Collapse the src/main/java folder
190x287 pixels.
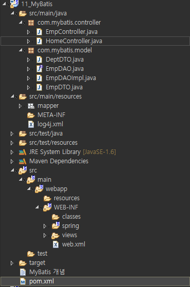point(12,13)
